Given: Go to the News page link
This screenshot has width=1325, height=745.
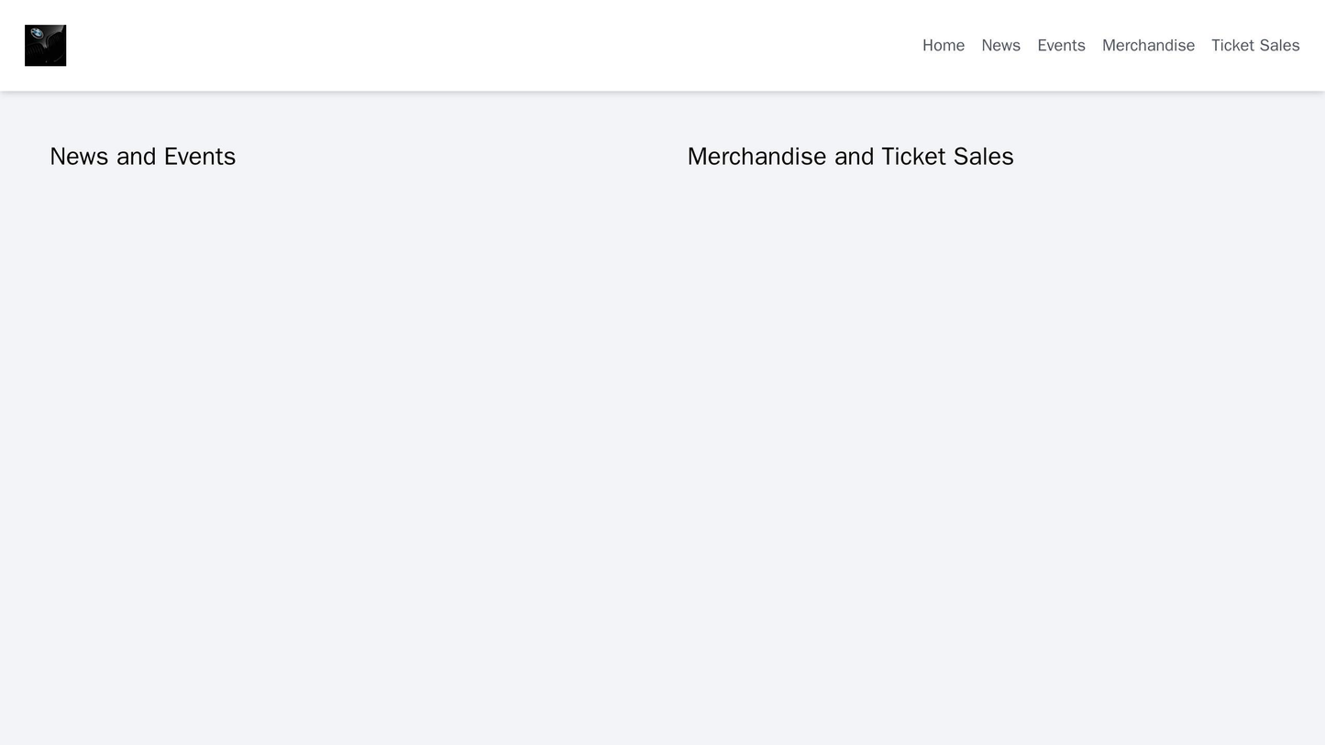Looking at the screenshot, I should pos(1000,46).
